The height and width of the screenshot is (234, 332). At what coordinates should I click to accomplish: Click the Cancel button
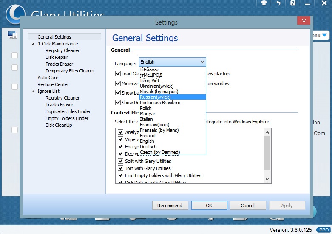pyautogui.click(x=247, y=206)
